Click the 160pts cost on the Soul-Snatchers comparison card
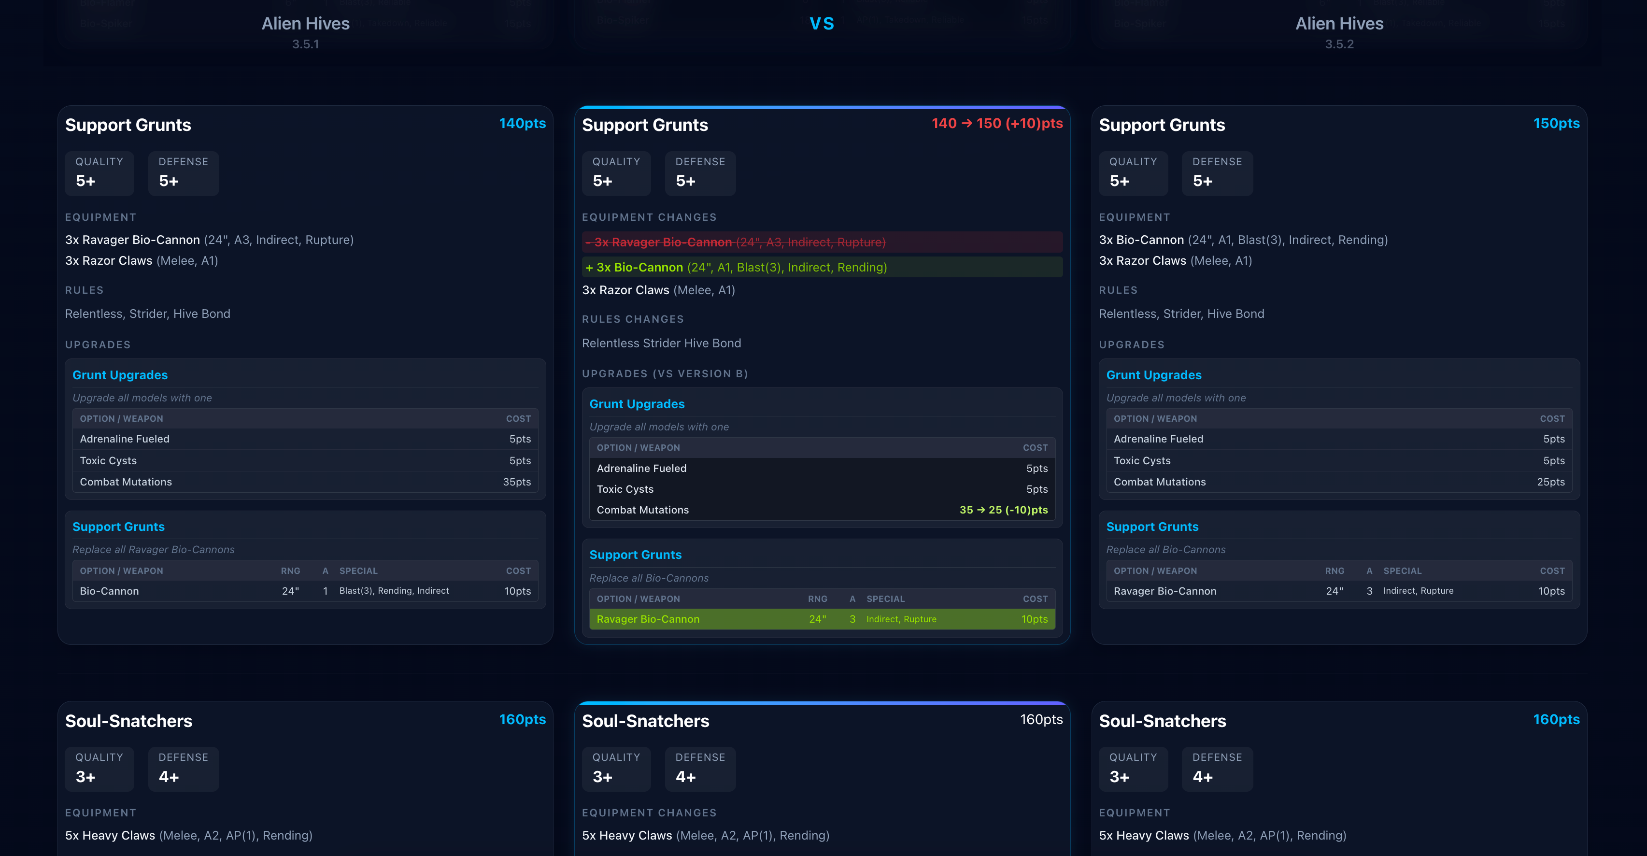Viewport: 1647px width, 856px height. (x=1041, y=719)
